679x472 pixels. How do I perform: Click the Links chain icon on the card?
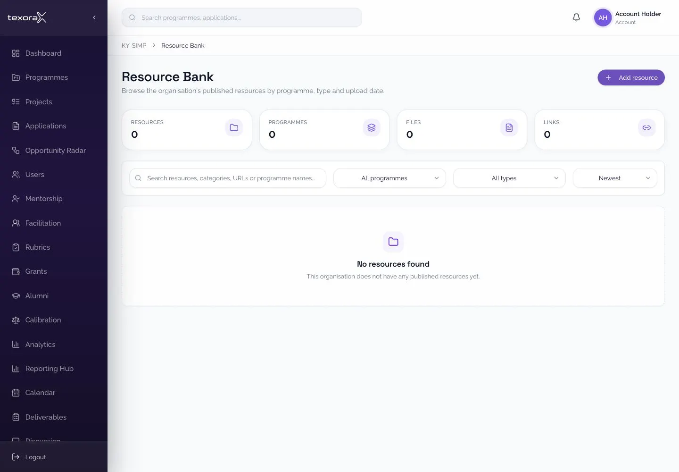pos(646,127)
